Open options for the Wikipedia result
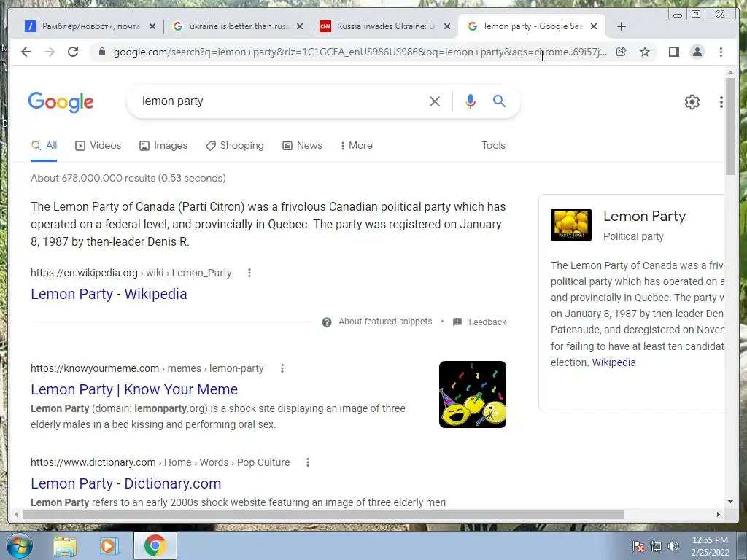Image resolution: width=747 pixels, height=560 pixels. [x=249, y=273]
